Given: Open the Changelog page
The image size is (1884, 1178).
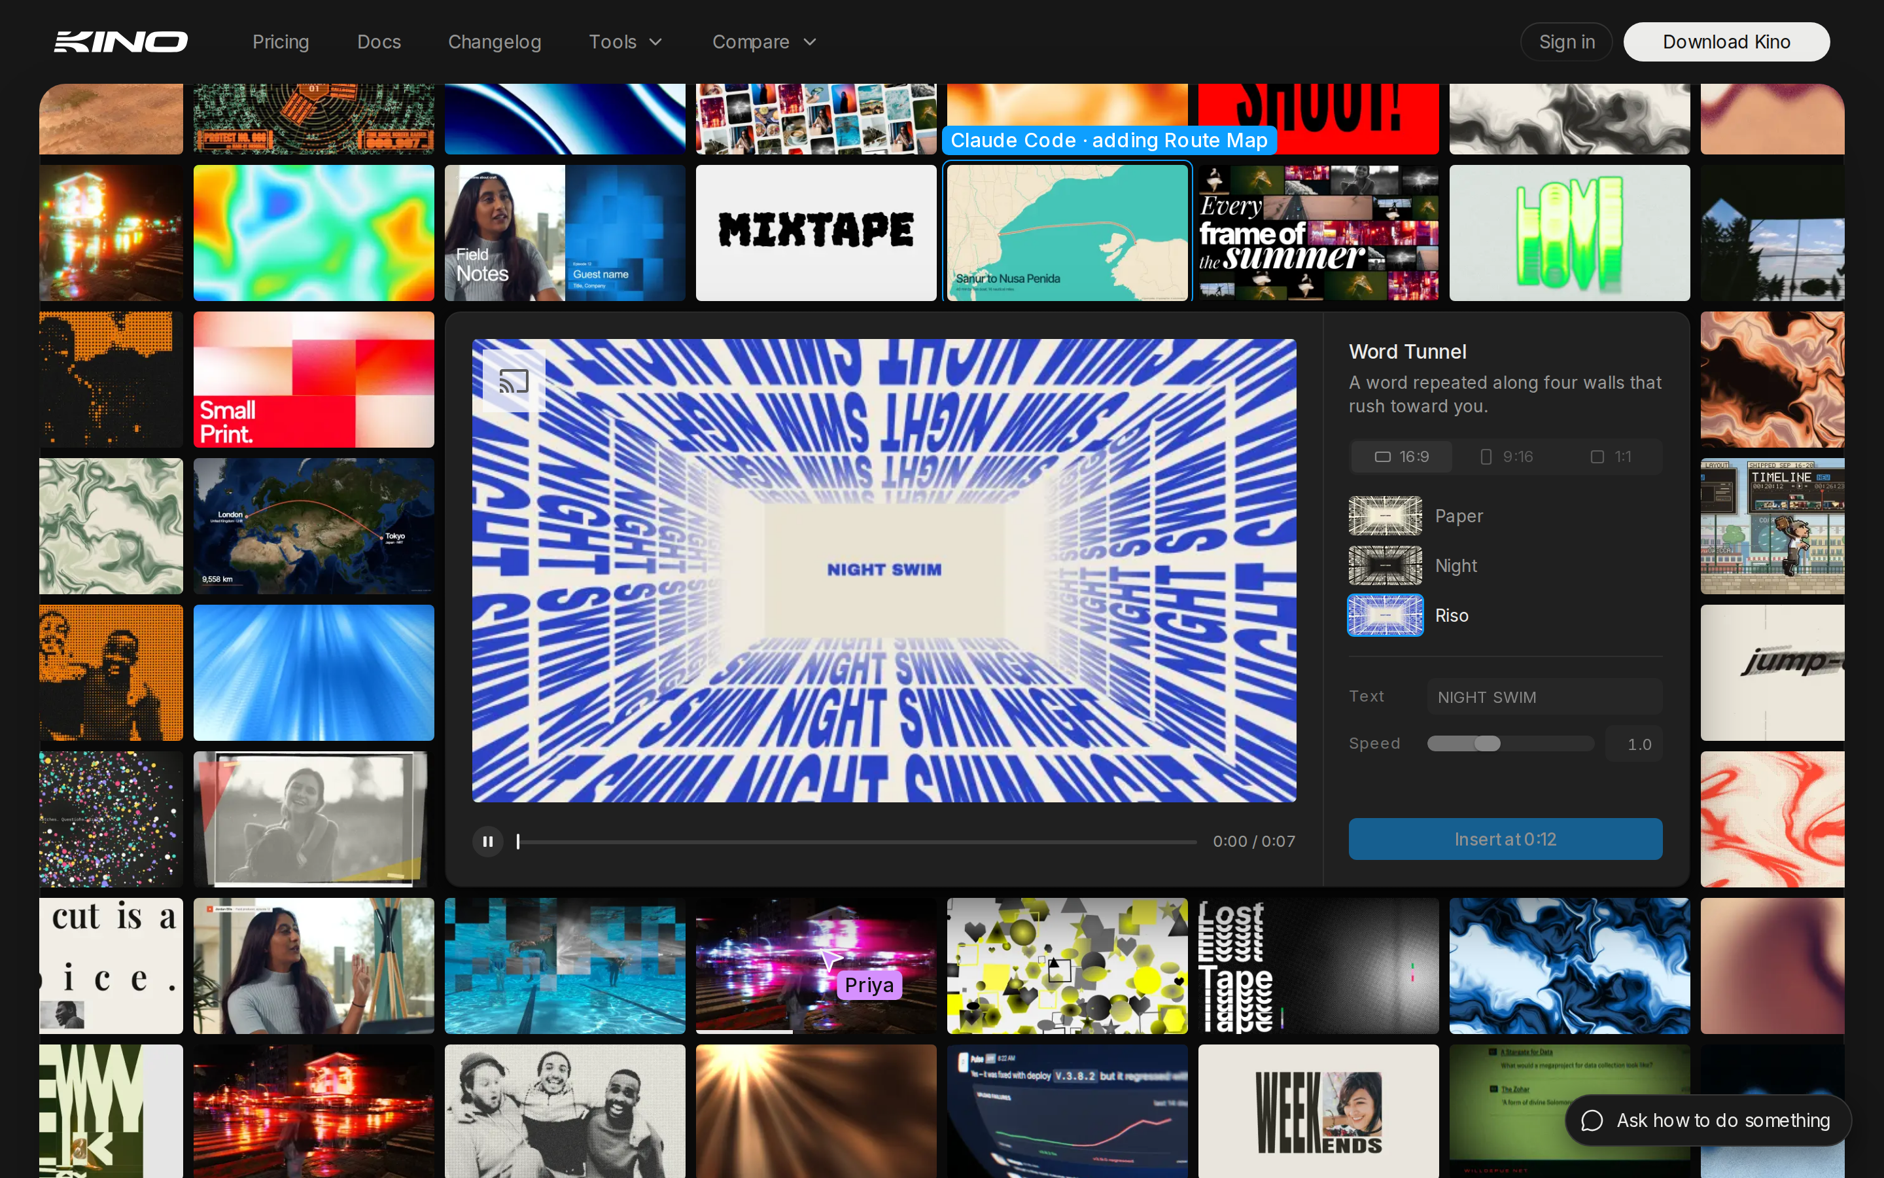Looking at the screenshot, I should [x=495, y=42].
